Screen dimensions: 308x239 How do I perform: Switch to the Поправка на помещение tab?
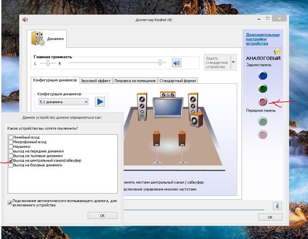(135, 81)
